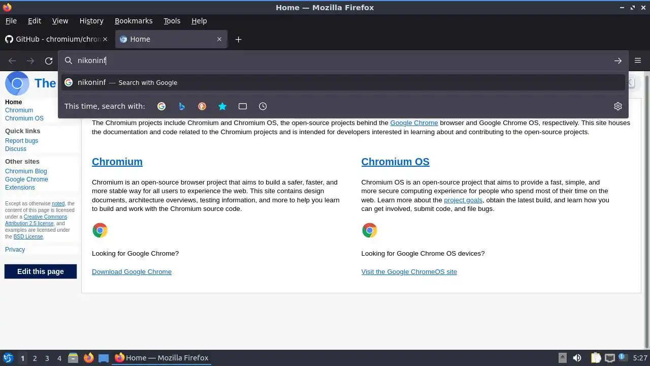The width and height of the screenshot is (650, 366).
Task: Close the Home tab
Action: (219, 39)
